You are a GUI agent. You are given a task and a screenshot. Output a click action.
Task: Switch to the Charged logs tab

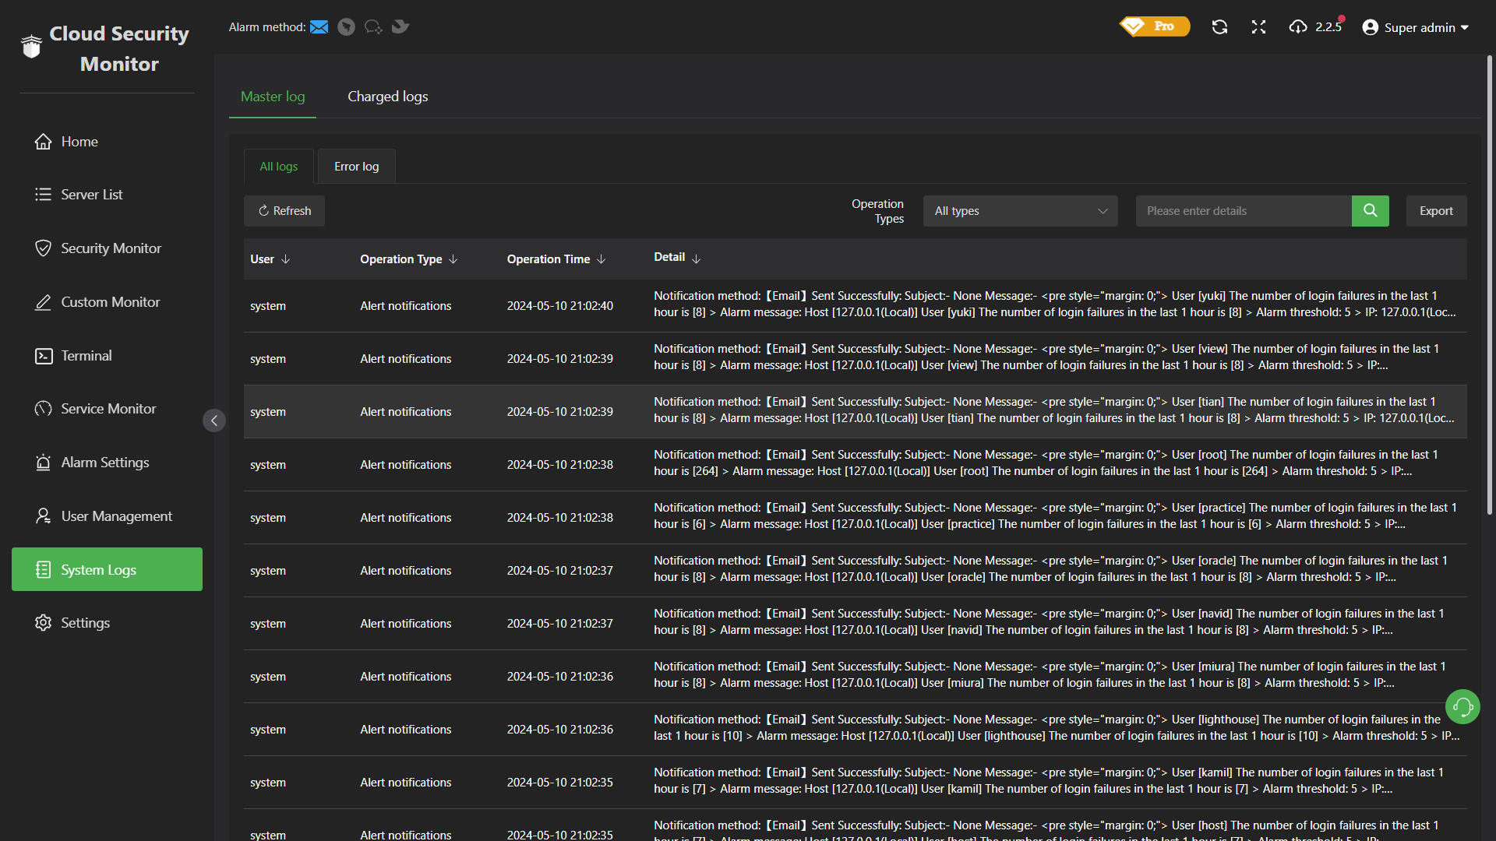[x=387, y=97]
